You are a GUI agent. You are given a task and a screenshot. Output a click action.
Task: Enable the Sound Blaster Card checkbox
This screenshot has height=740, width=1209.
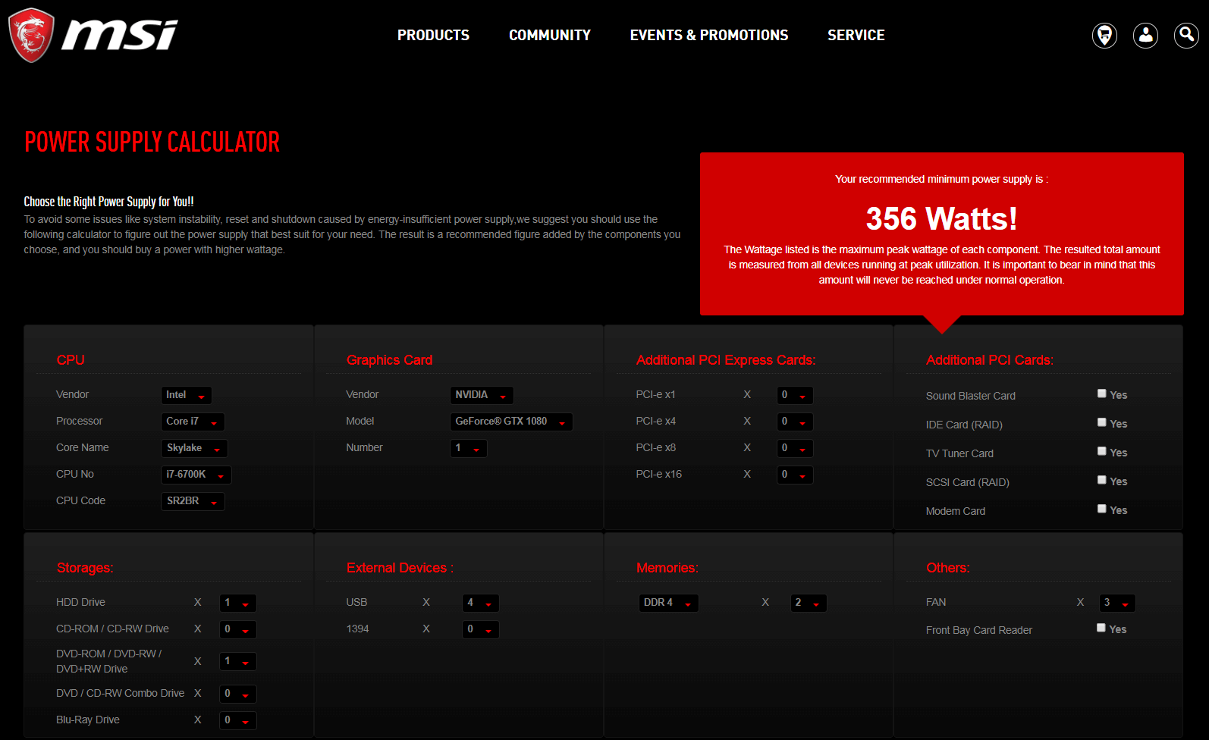point(1101,394)
